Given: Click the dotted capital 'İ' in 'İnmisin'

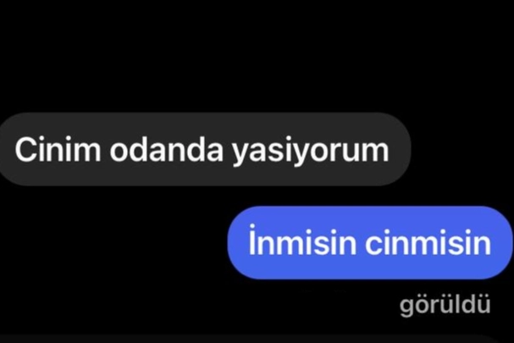Looking at the screenshot, I should pos(251,240).
